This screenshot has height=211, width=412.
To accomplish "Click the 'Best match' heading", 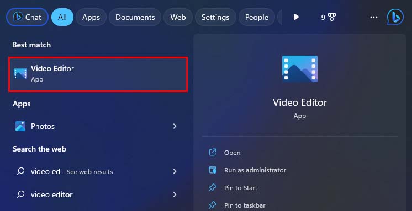I will (31, 45).
